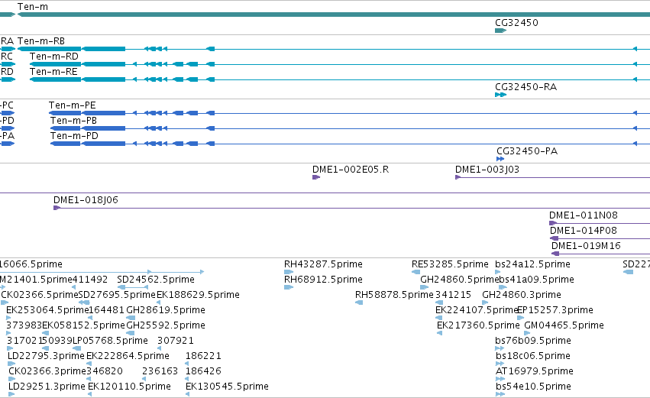Click the EK224107.5prime EST label
650x398 pixels.
coord(477,310)
